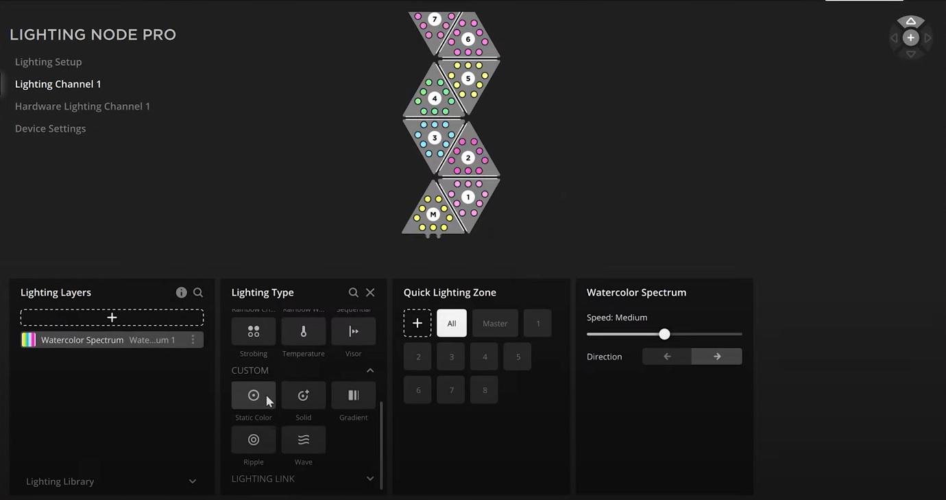Select the Temperature lighting effect

pyautogui.click(x=303, y=331)
